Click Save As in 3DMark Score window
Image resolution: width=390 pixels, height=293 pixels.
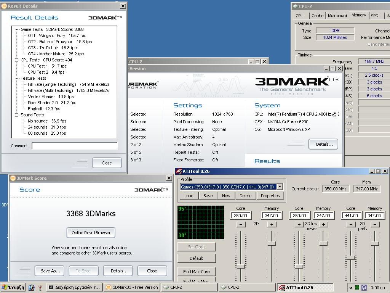click(x=50, y=271)
